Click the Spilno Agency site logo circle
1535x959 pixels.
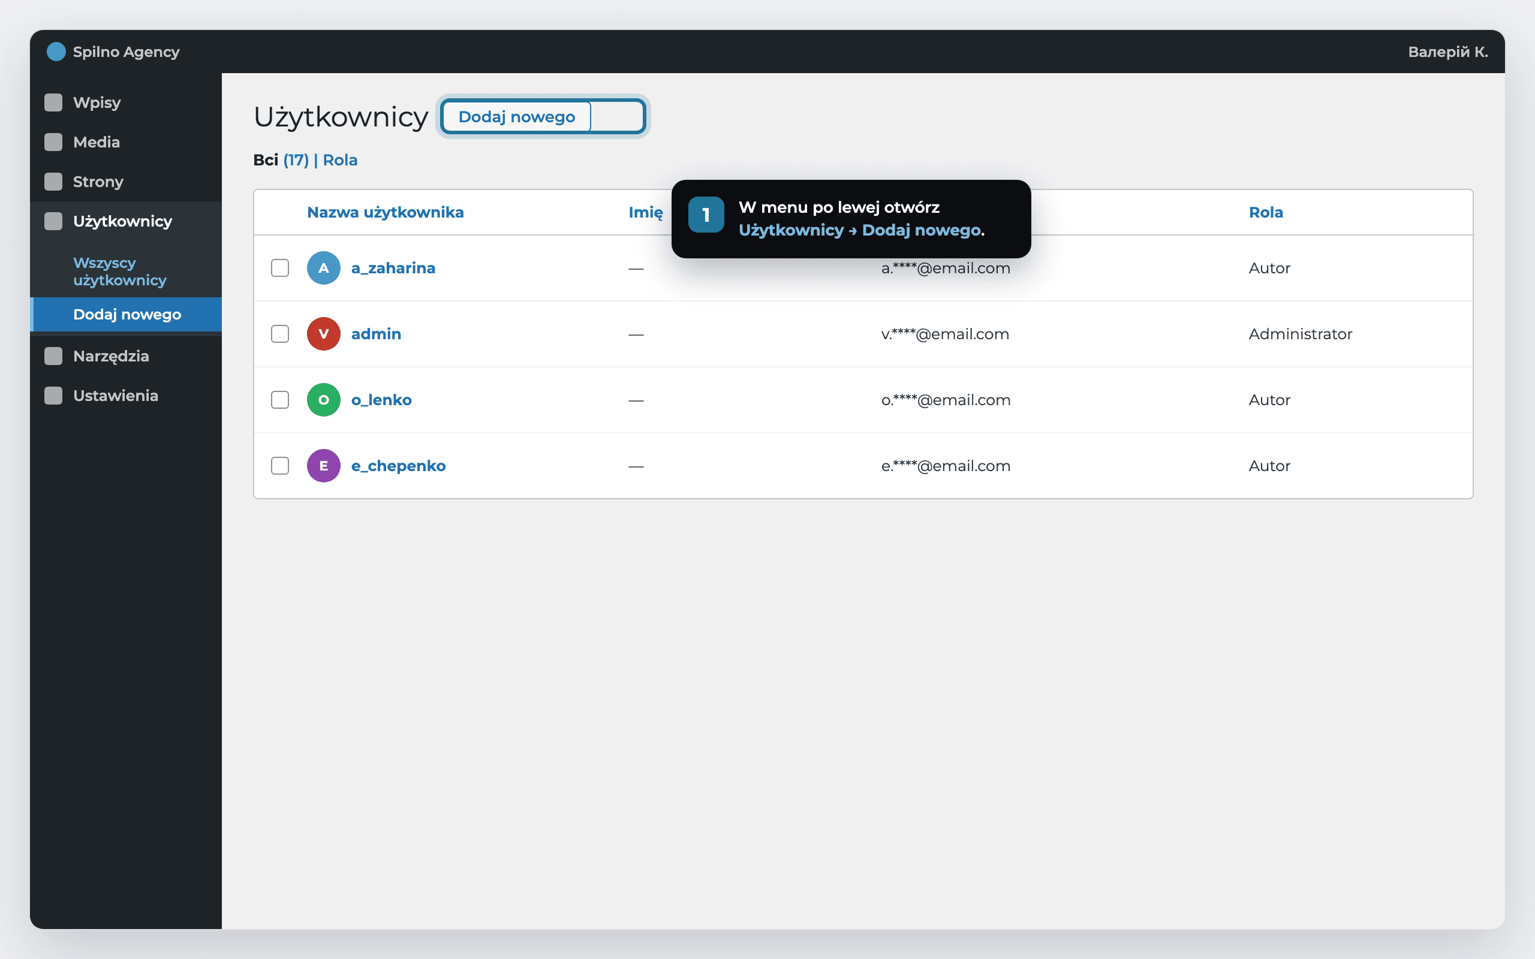click(x=56, y=52)
